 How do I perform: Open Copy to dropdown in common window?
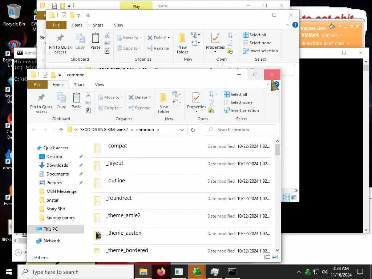tap(121, 108)
